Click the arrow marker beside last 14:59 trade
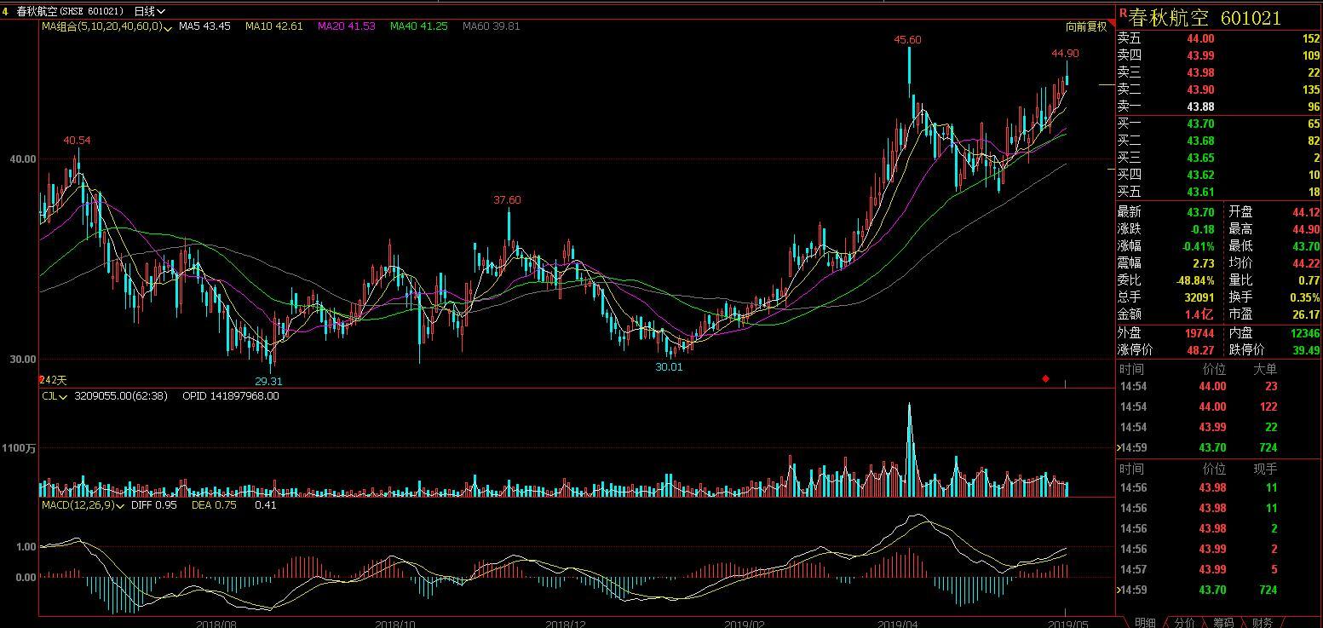 click(x=1119, y=590)
